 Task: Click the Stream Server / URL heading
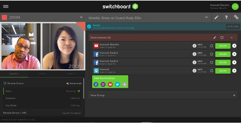point(15,113)
